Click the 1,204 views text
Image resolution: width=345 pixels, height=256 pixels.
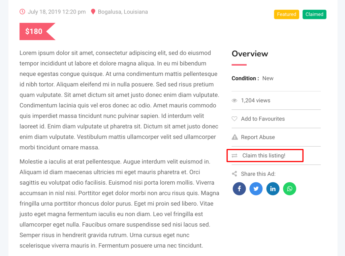coord(255,101)
